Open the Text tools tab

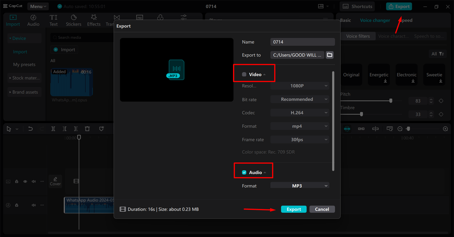[x=54, y=21]
